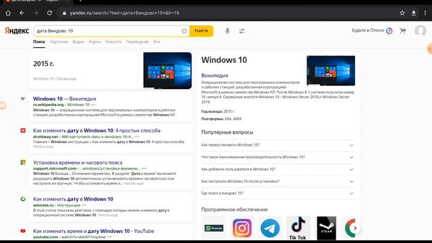Open the WhatsApp software tile
The image size is (432, 243).
pyautogui.click(x=214, y=228)
